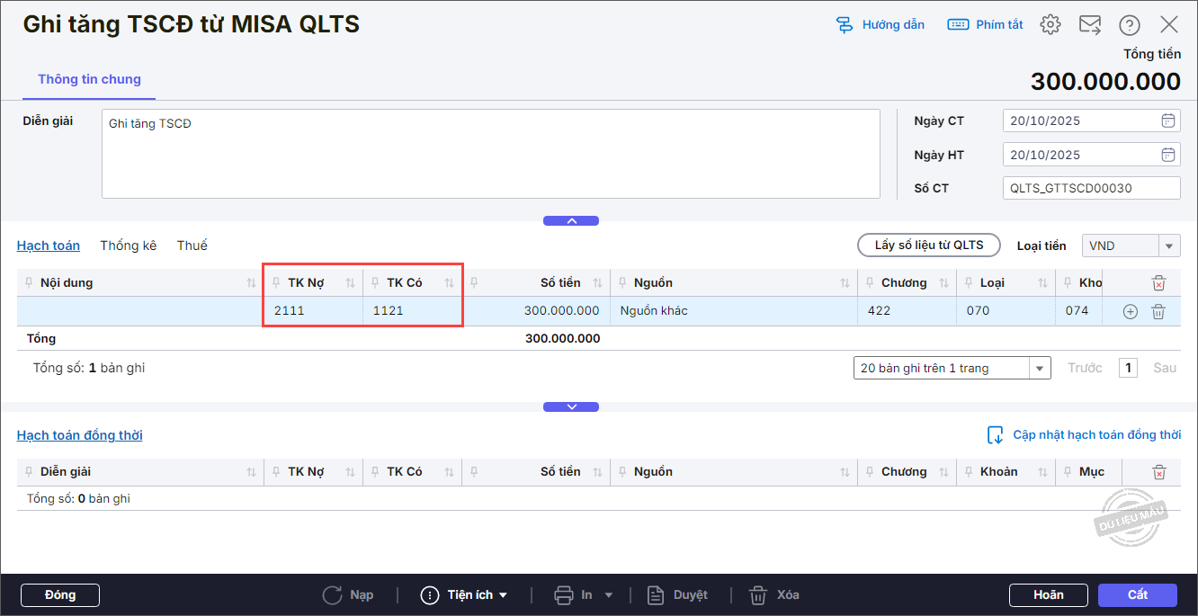
Task: Open calendar icon for Ngày CT
Action: [1168, 121]
